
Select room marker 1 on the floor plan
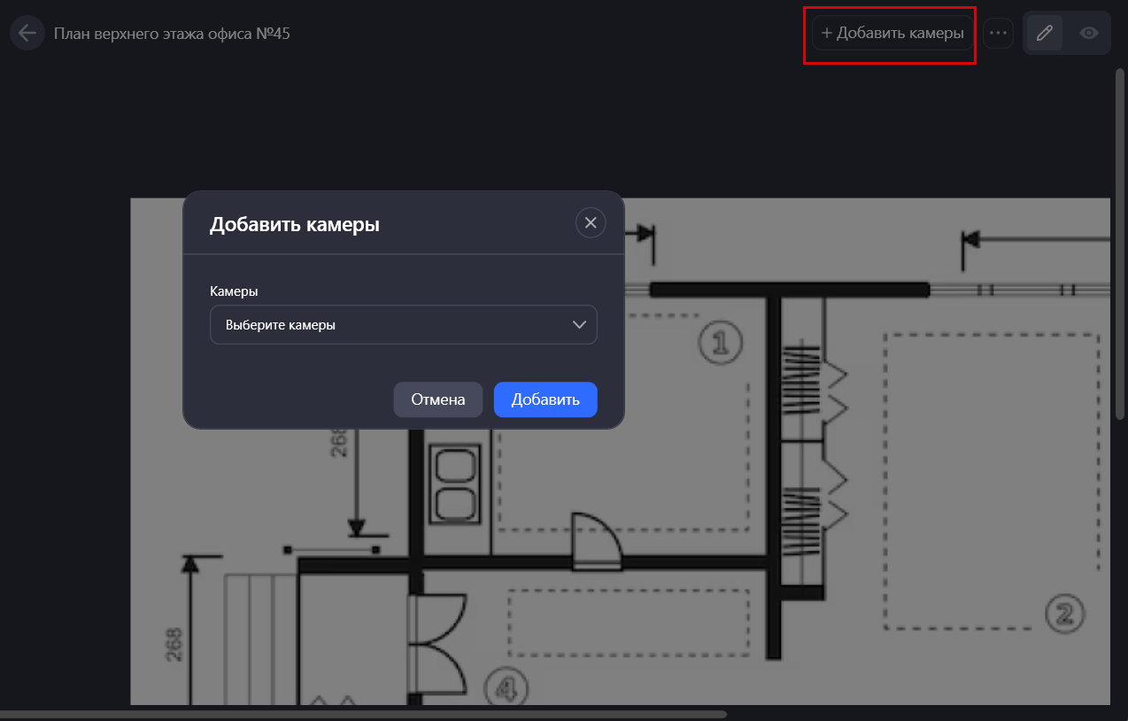click(x=719, y=342)
